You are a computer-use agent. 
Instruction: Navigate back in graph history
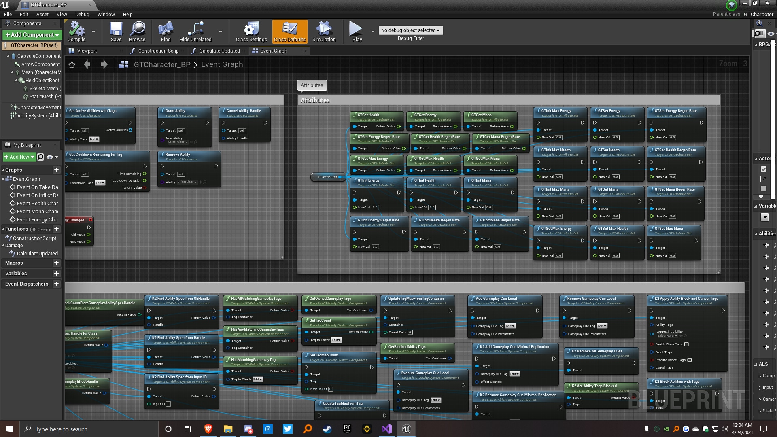pos(87,64)
